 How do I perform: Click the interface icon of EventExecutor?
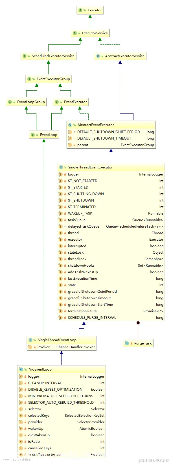(x=57, y=102)
